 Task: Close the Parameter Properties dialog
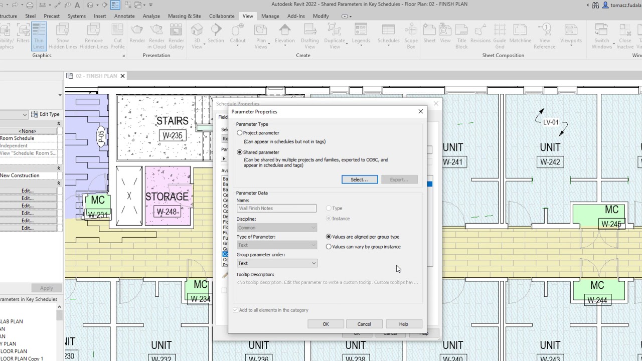click(421, 112)
